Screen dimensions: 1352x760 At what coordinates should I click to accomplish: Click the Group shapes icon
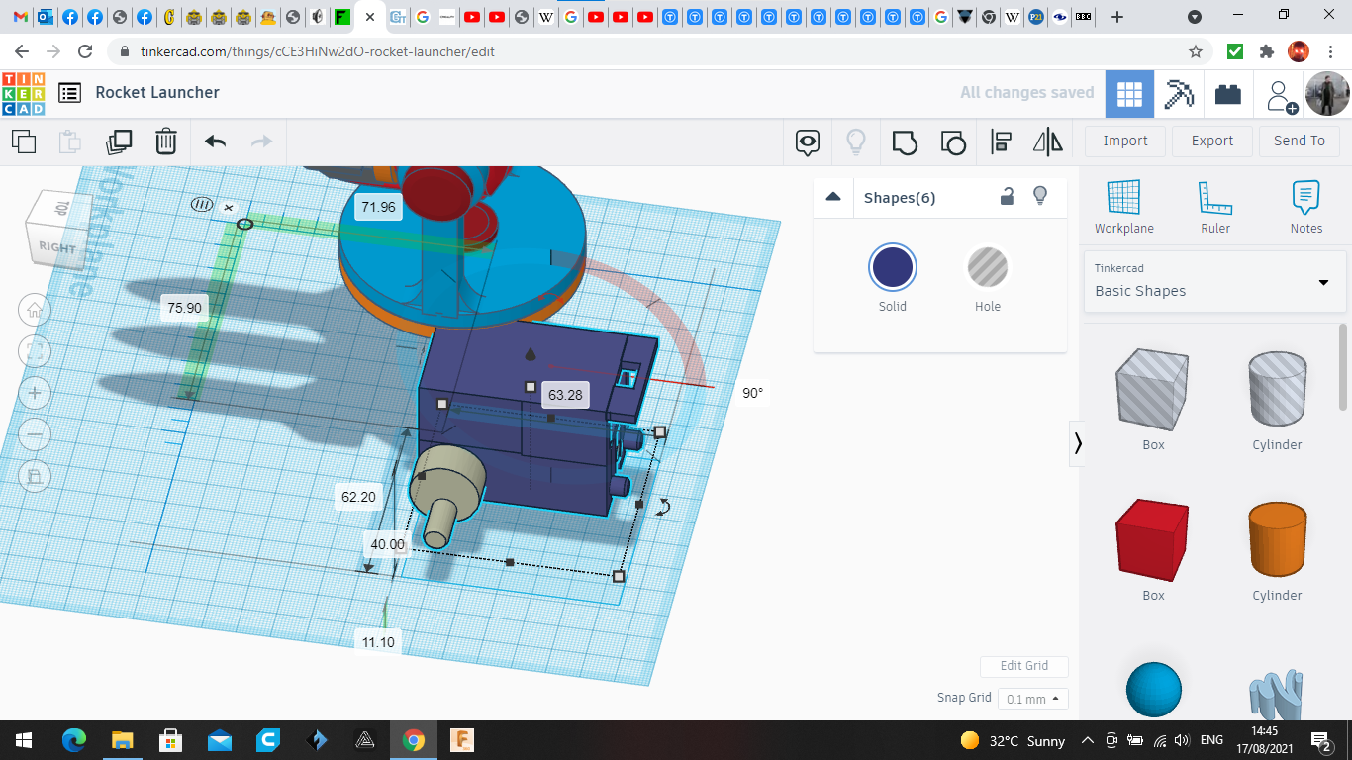905,142
